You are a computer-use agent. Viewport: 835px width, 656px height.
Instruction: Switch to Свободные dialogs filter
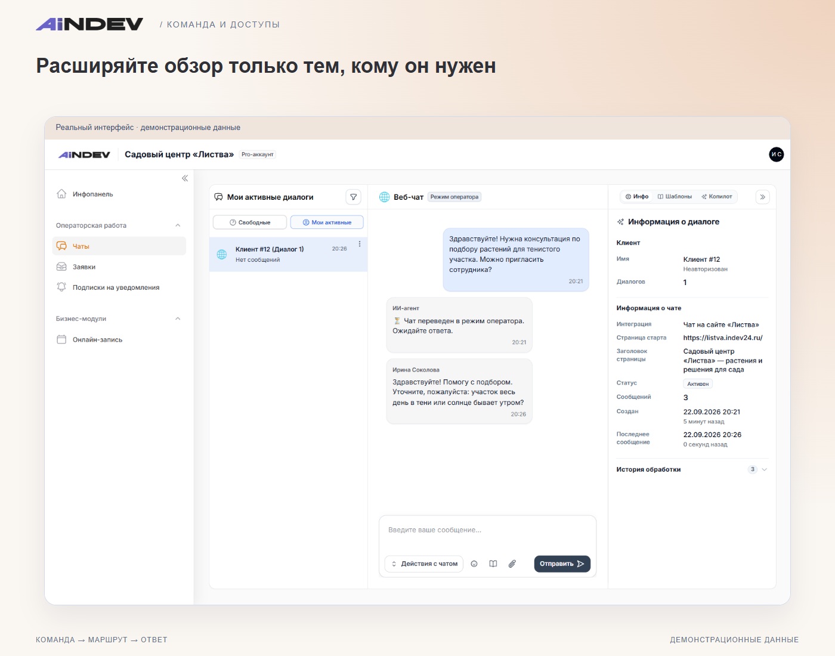(x=250, y=222)
